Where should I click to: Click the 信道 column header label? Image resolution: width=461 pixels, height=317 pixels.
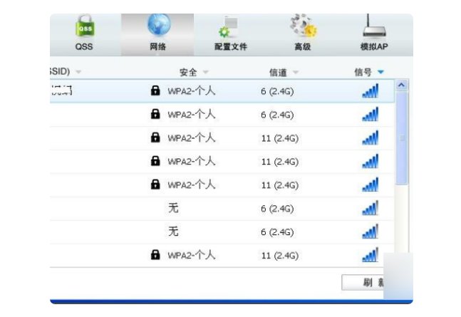[x=278, y=73]
